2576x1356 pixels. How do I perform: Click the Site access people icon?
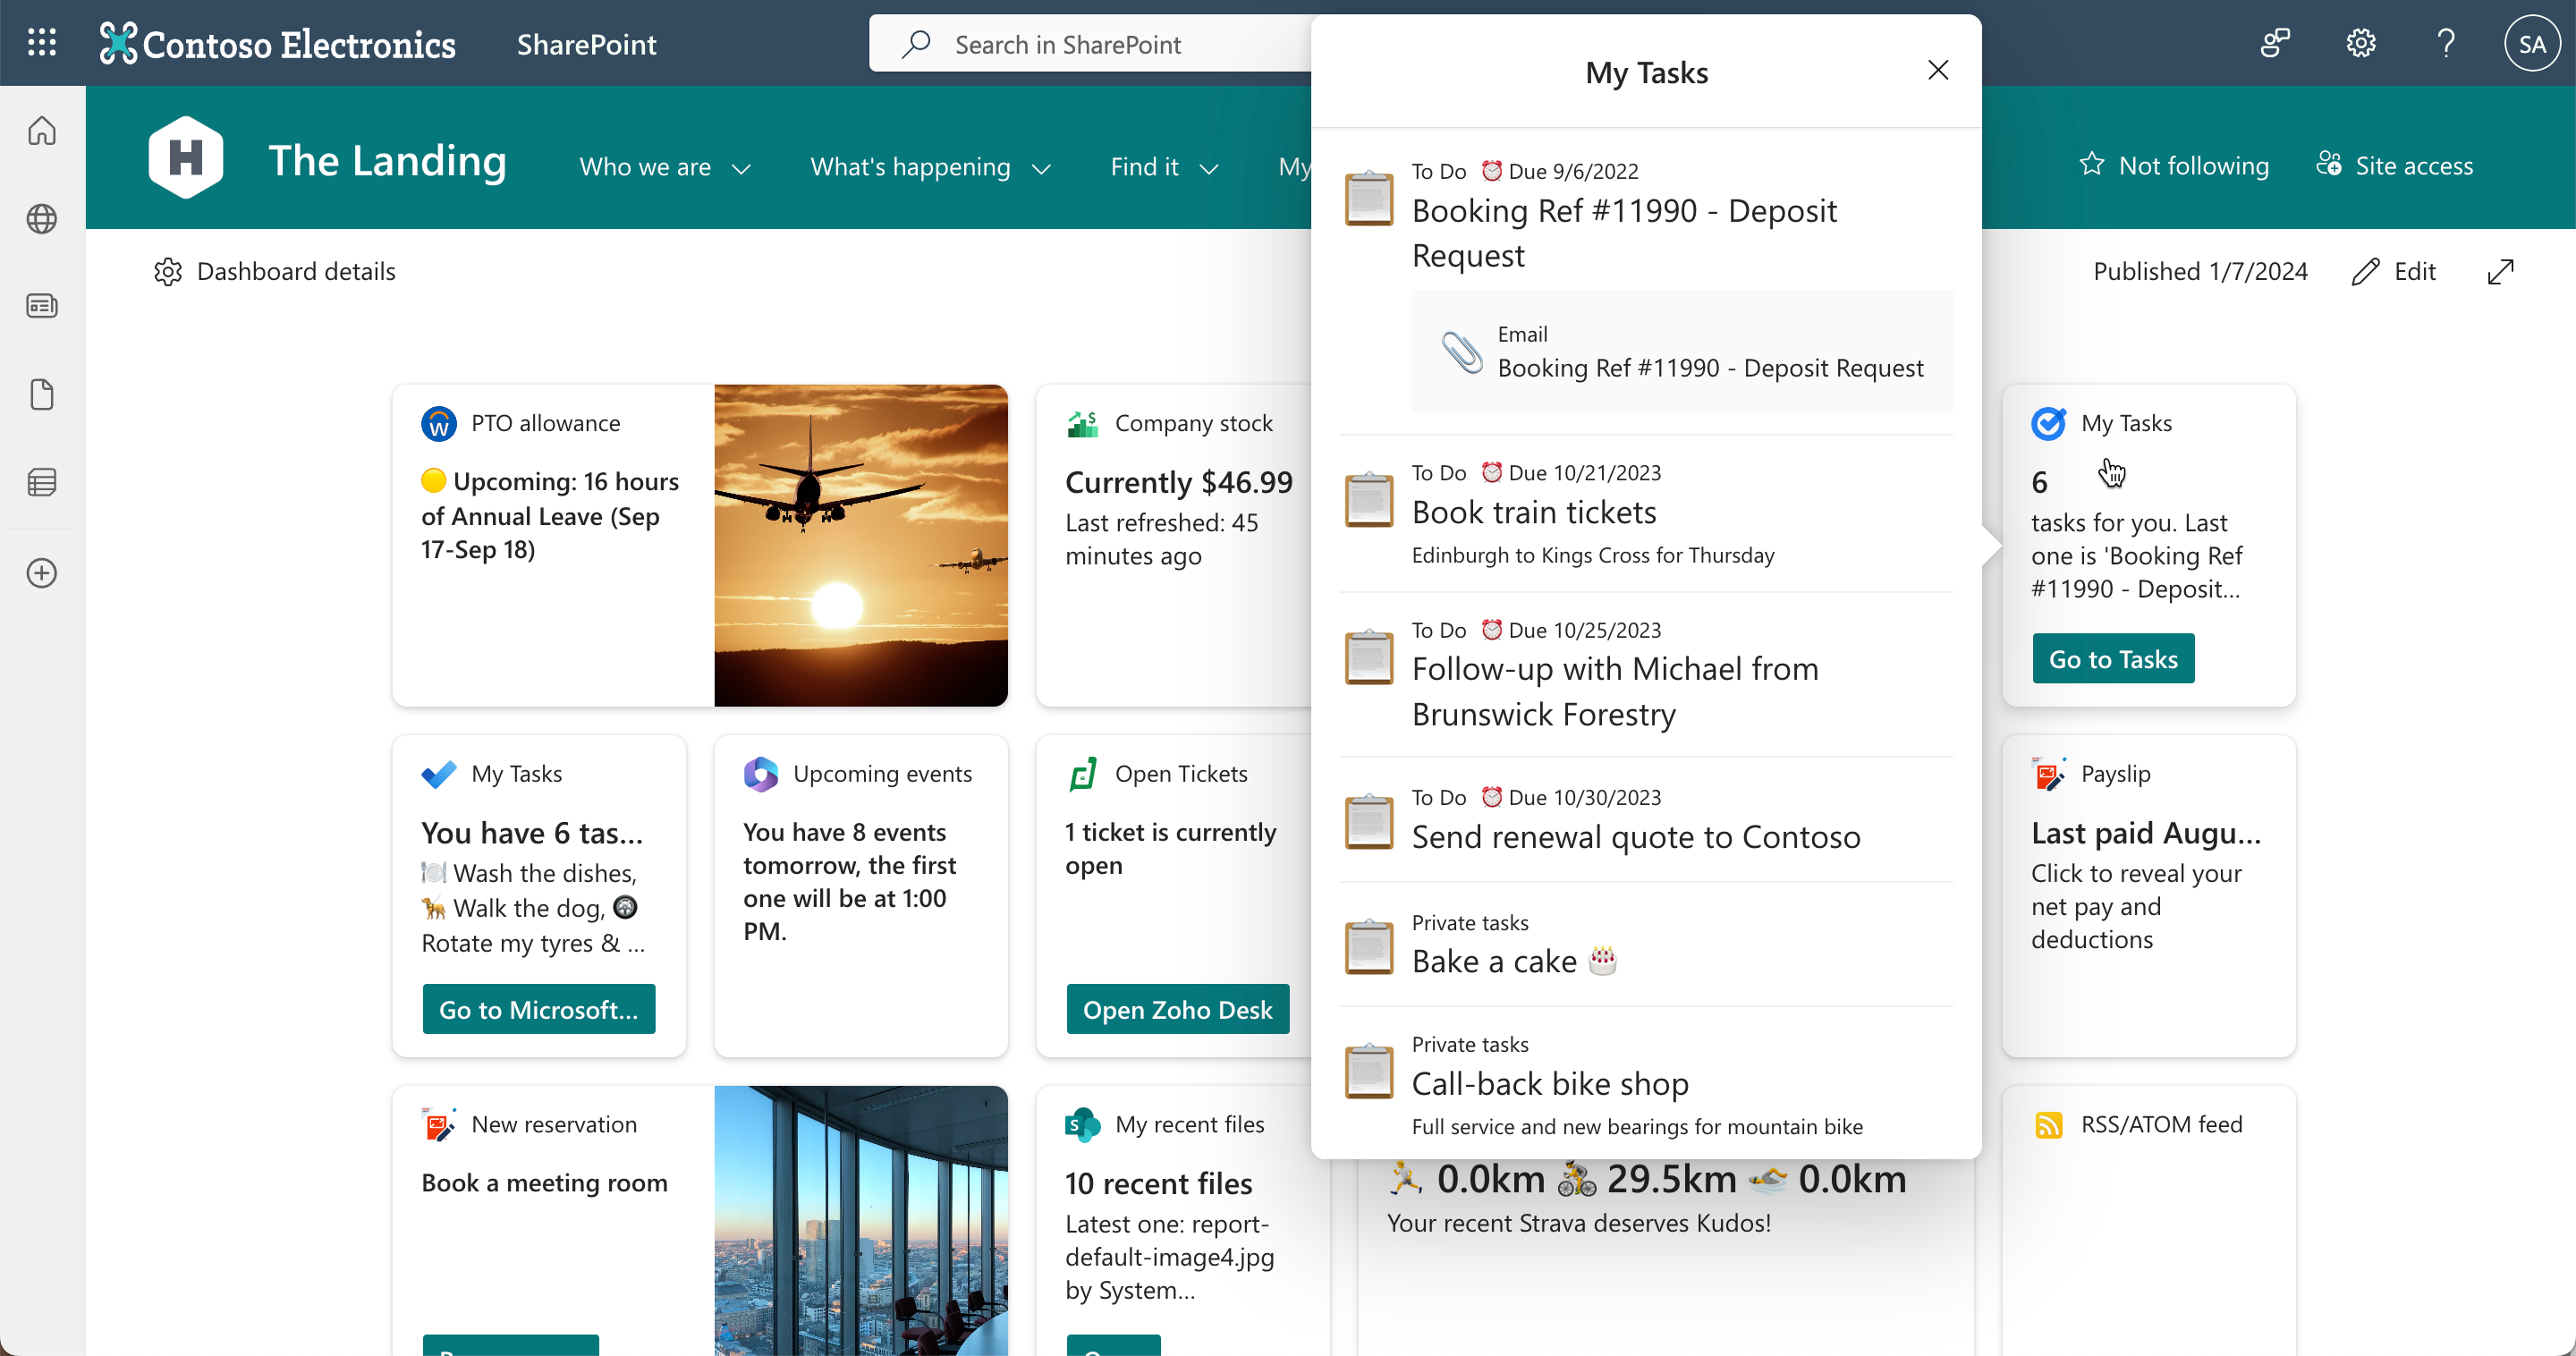(x=2329, y=164)
